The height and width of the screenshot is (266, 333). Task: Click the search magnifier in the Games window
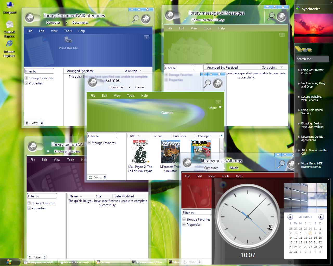coord(207,83)
